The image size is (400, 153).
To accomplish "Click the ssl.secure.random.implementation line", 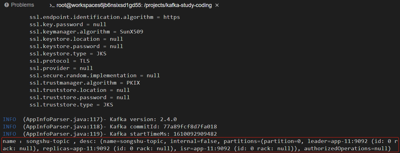I will pos(95,75).
